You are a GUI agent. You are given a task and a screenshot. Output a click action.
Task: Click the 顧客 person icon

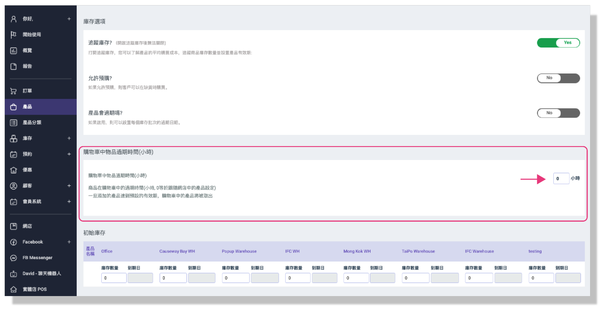click(x=13, y=186)
